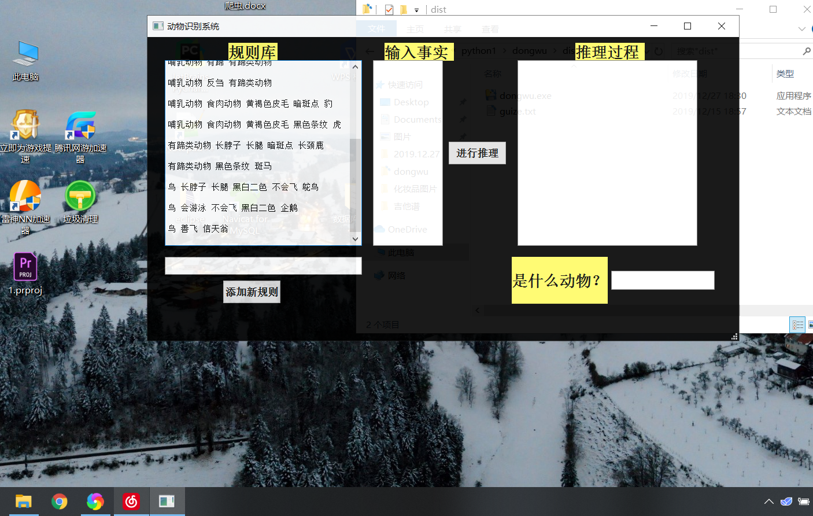Open Customize Quick Access Toolbar arrow in dist window

click(x=416, y=10)
